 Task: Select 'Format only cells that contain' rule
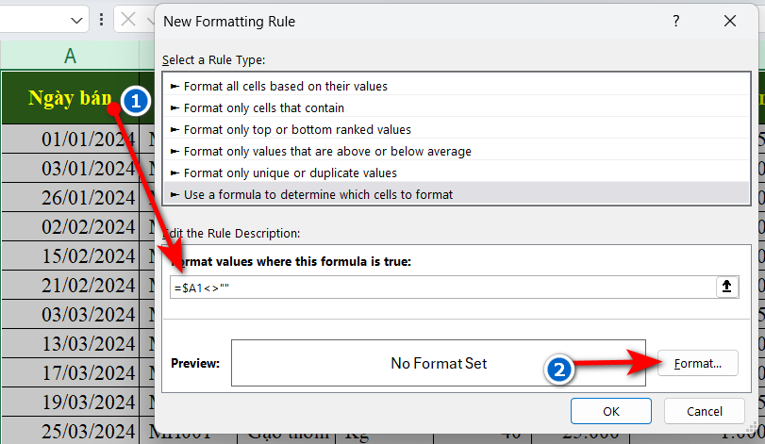(x=264, y=107)
